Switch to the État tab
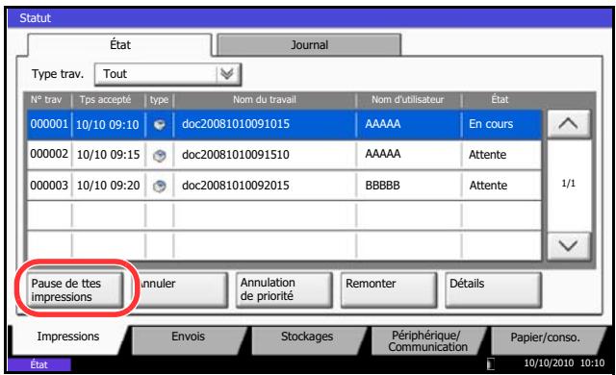This screenshot has height=375, width=616. [119, 45]
